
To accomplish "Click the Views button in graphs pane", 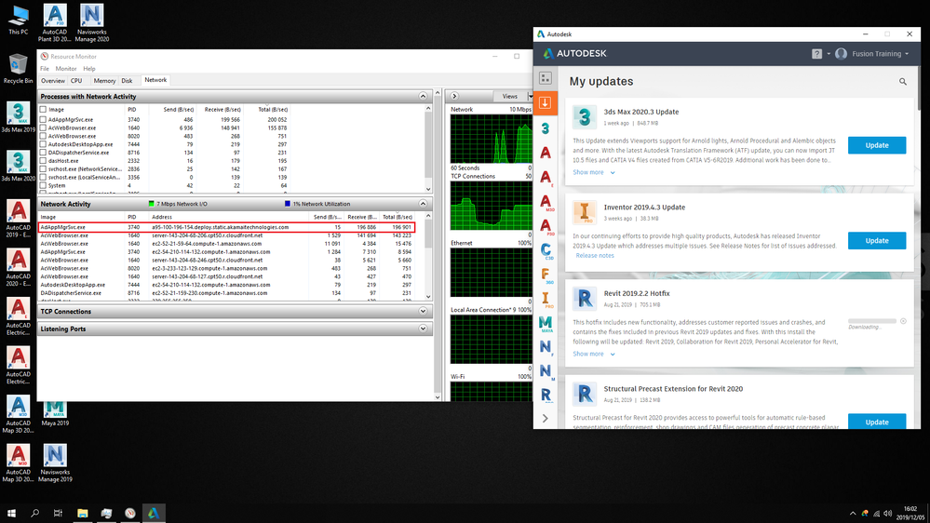I will (x=510, y=96).
